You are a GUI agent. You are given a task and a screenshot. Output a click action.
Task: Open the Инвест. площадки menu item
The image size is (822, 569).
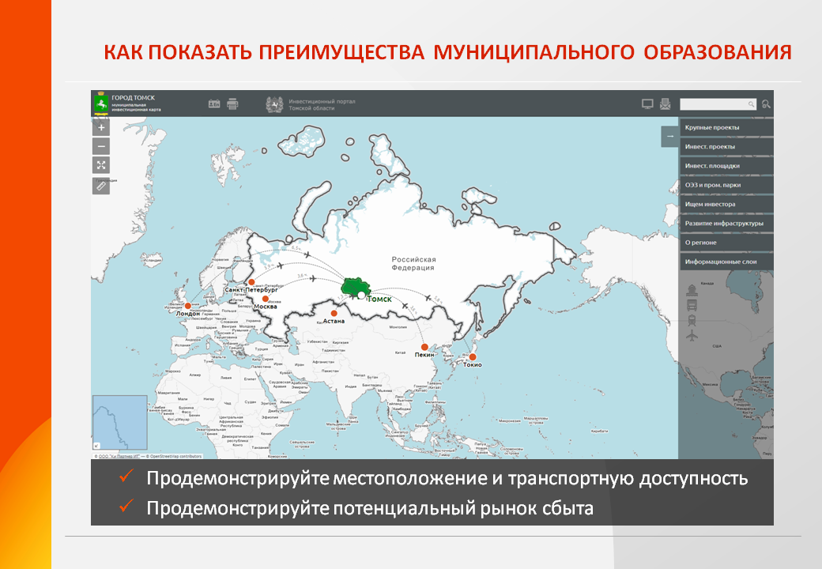pyautogui.click(x=726, y=166)
